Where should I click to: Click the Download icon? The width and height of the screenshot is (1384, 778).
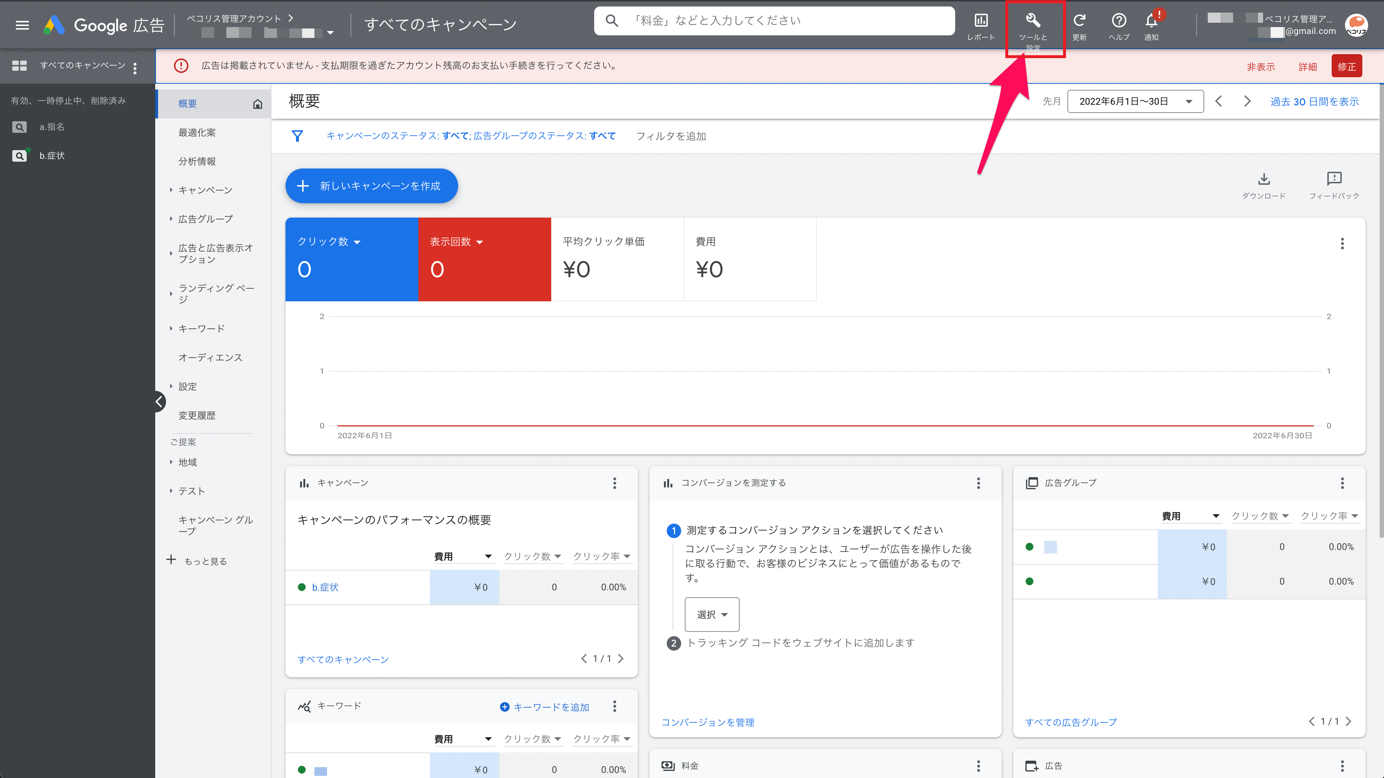[1264, 179]
